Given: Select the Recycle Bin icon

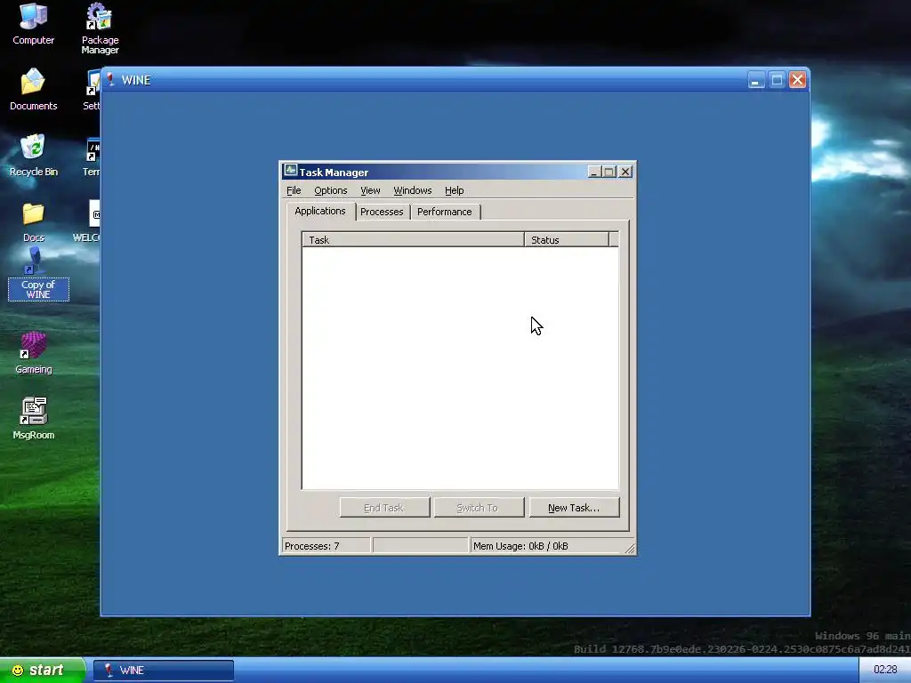Looking at the screenshot, I should pos(33,155).
